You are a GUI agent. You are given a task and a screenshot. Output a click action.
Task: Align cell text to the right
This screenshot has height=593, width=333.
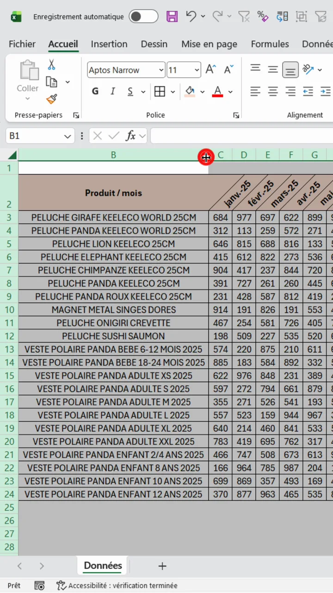(290, 91)
